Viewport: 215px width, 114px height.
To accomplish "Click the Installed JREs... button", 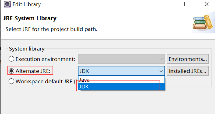I will point(188,71).
